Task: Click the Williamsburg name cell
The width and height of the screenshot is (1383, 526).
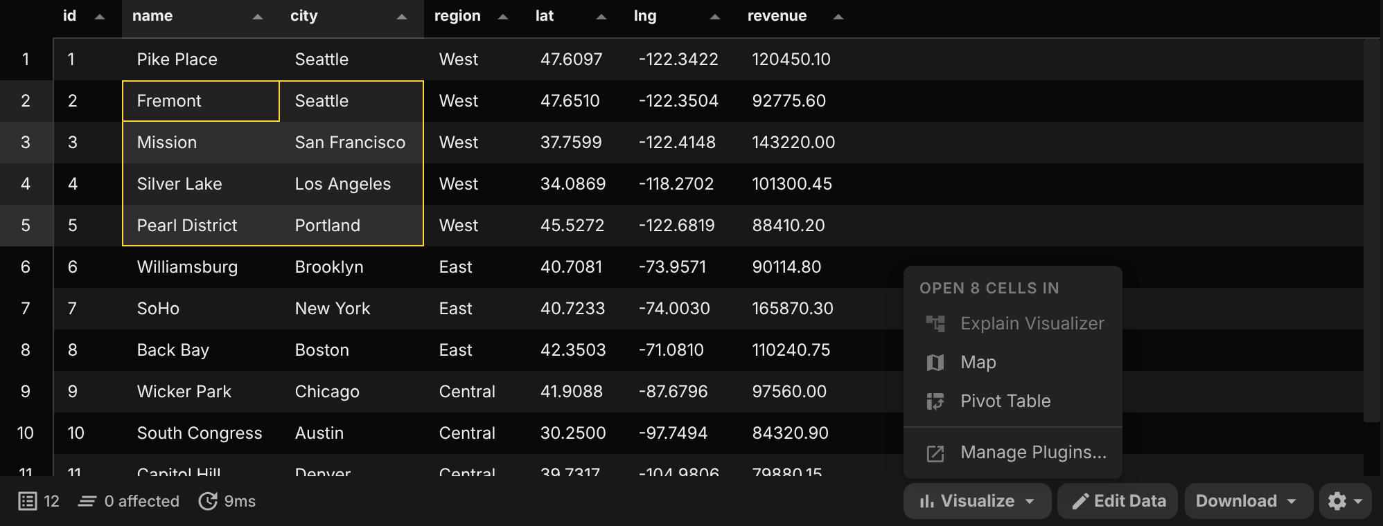Action: [201, 267]
